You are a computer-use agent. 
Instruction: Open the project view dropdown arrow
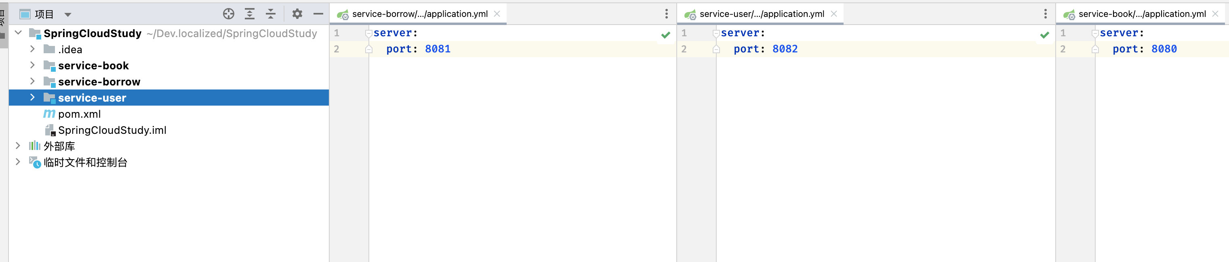pyautogui.click(x=68, y=15)
